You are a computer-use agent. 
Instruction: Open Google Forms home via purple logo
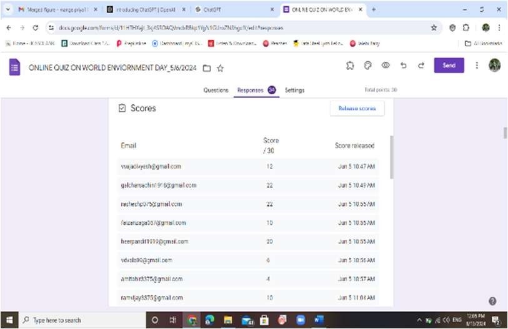click(14, 68)
